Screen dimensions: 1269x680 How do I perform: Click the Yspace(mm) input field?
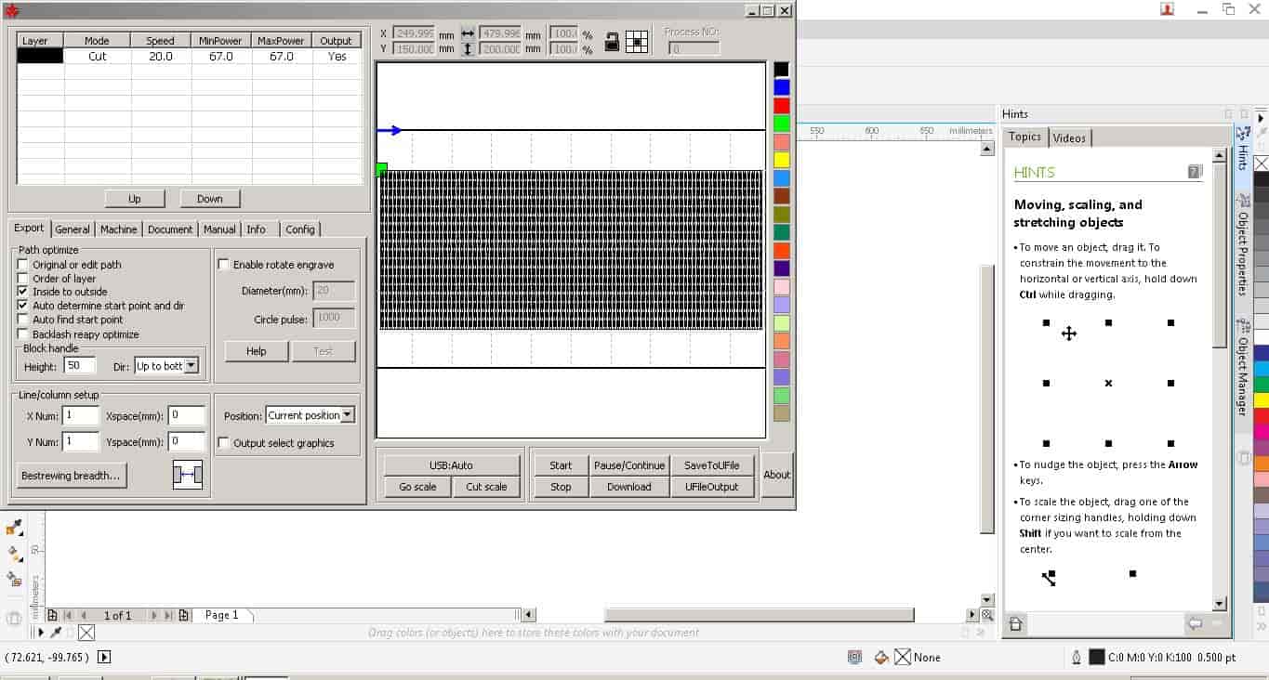[x=188, y=442]
